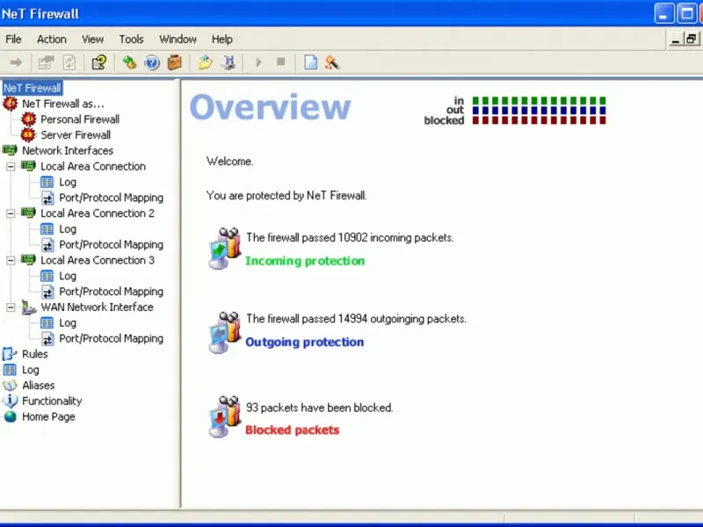
Task: Open the File menu
Action: pyautogui.click(x=13, y=40)
